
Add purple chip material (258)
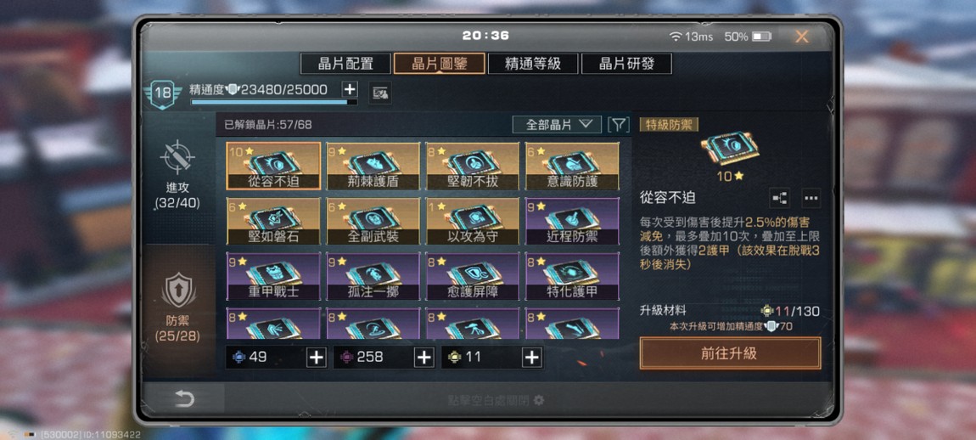(x=423, y=358)
